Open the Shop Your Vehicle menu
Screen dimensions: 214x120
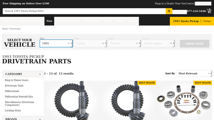(30, 21)
